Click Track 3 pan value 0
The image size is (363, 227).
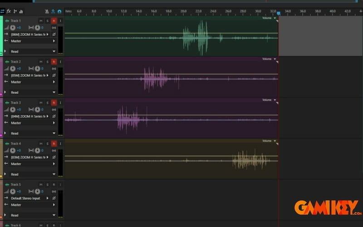pos(42,109)
